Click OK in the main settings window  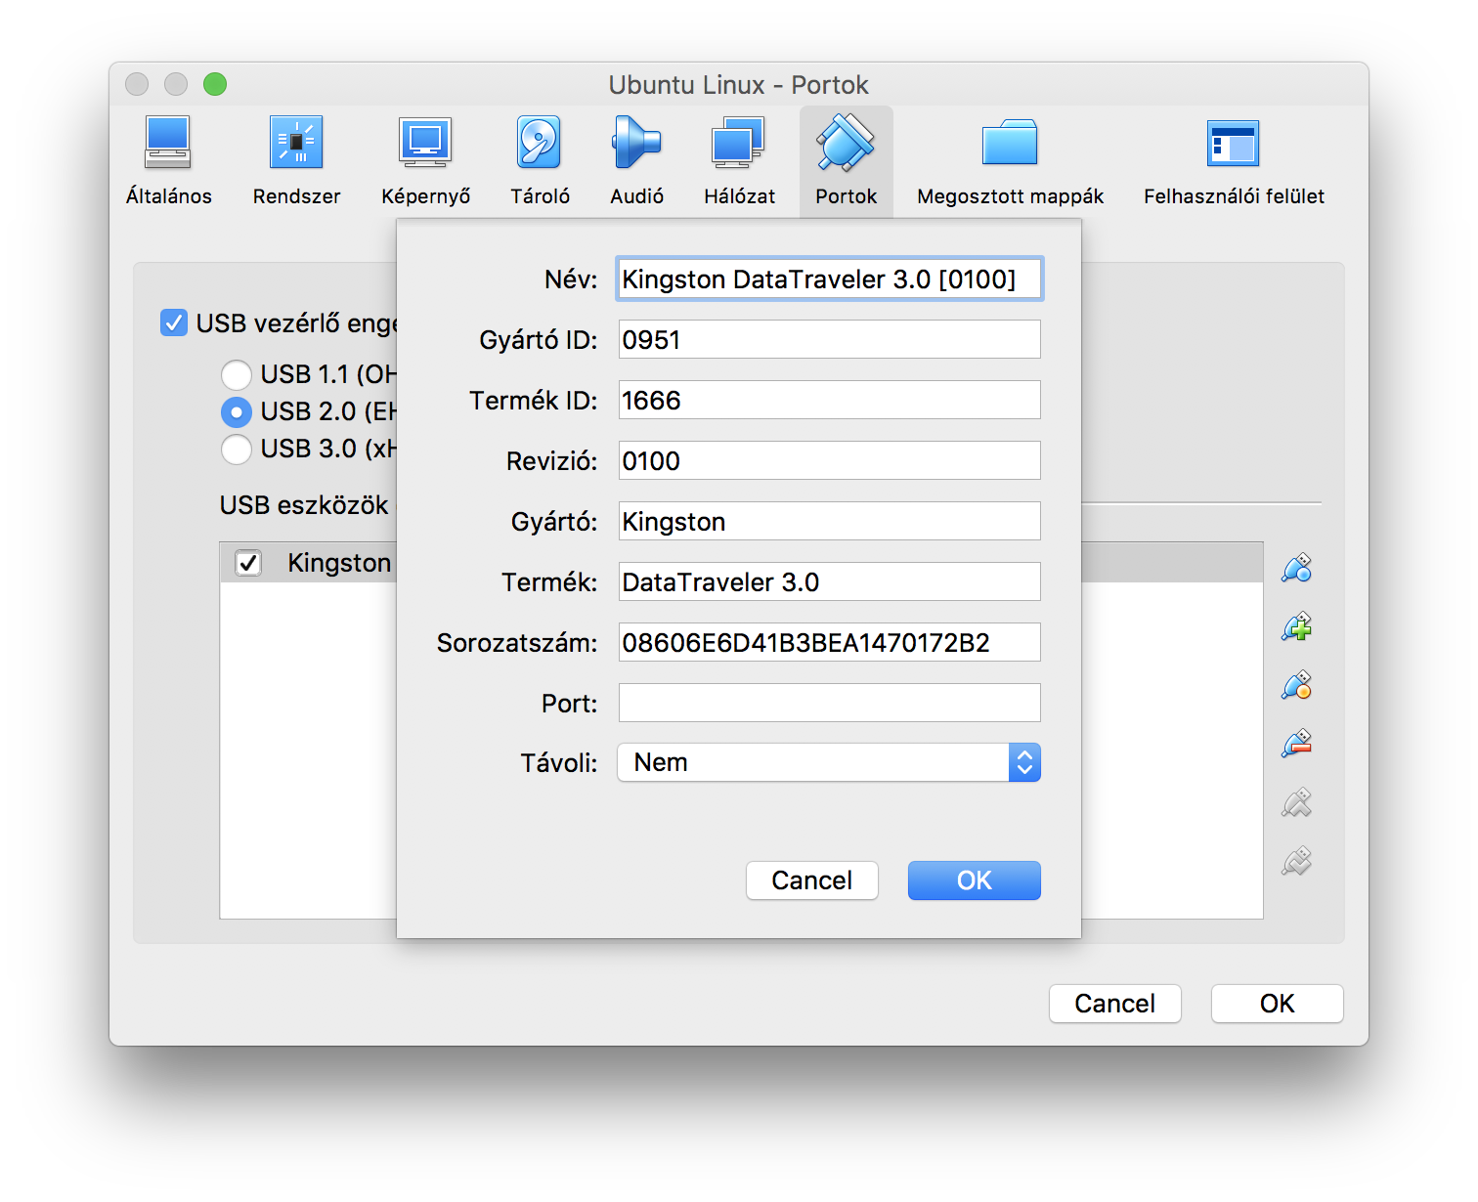point(1277,1004)
